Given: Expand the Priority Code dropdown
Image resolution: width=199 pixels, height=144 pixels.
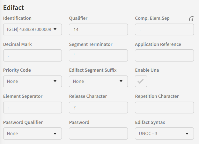Looking at the screenshot, I should click(x=33, y=82).
